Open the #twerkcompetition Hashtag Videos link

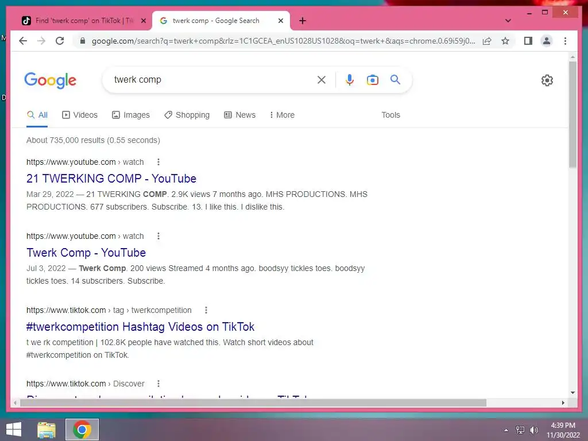click(x=140, y=327)
